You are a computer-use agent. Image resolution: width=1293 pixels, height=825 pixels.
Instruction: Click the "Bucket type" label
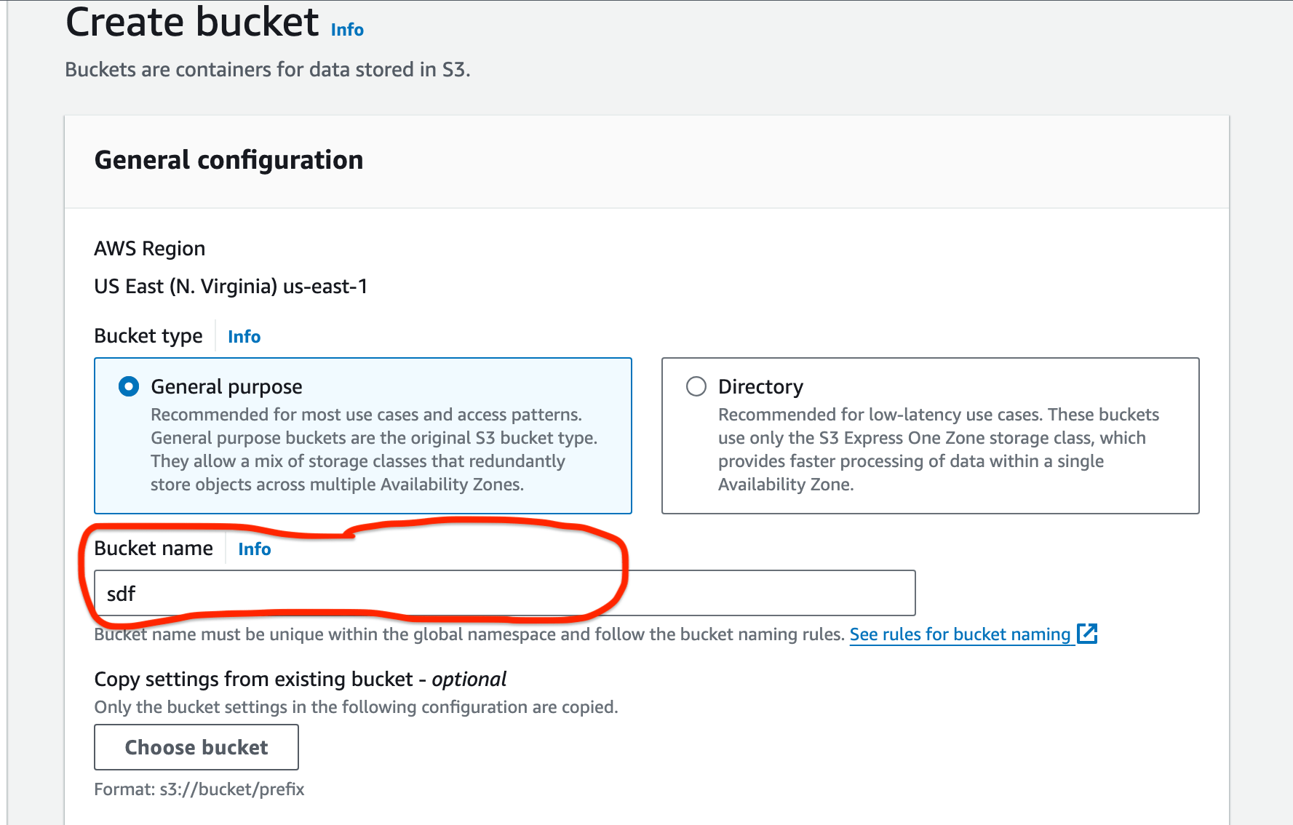tap(148, 336)
